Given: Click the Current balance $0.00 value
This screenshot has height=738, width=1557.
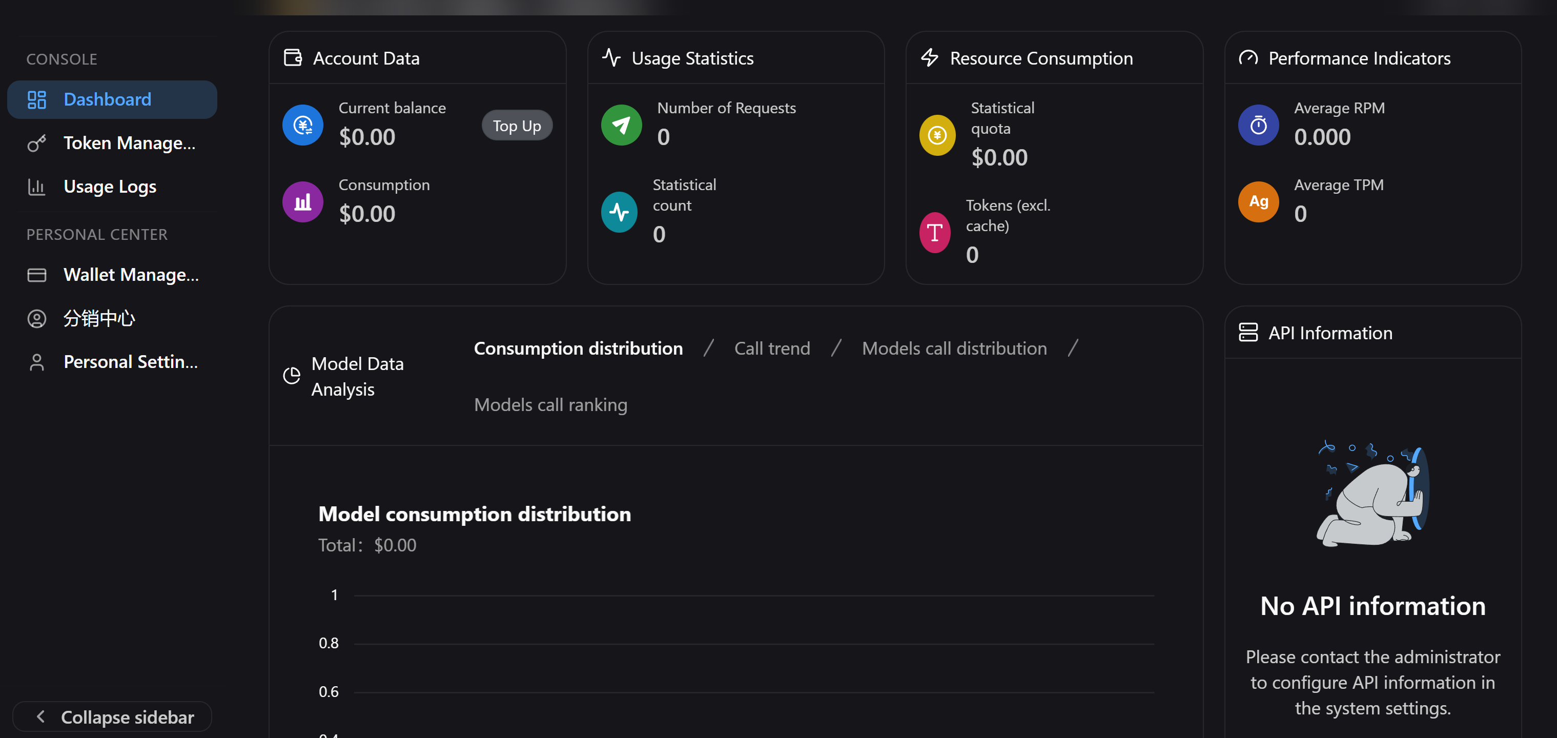Looking at the screenshot, I should coord(367,137).
